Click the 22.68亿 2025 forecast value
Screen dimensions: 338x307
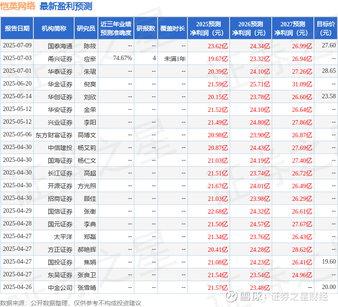pyautogui.click(x=218, y=211)
